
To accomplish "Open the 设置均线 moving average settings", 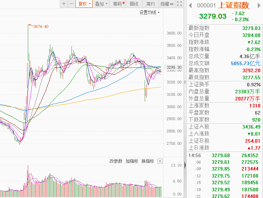I will tap(149, 12).
